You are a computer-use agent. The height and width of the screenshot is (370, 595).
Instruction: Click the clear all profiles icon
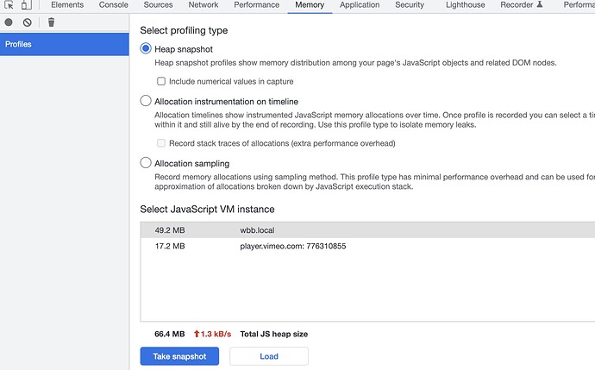28,22
